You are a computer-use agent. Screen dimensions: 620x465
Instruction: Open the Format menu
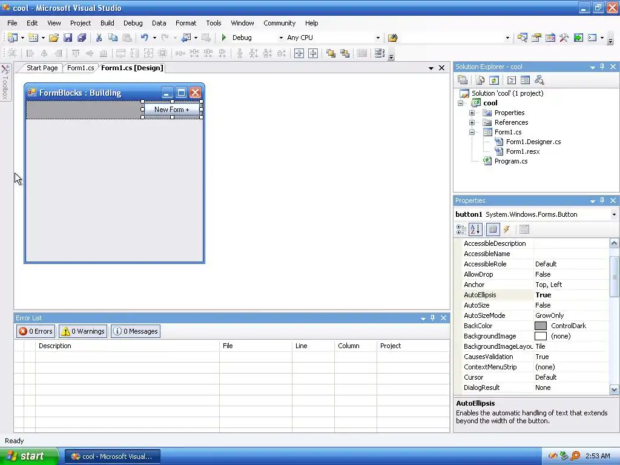(x=186, y=23)
